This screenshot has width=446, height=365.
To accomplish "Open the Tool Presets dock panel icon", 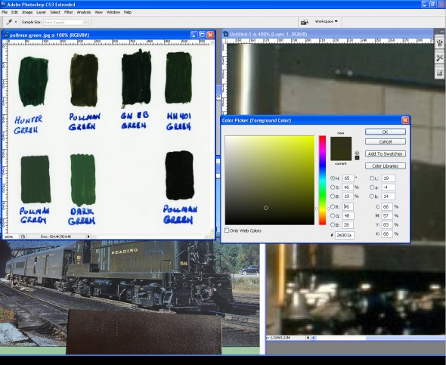I will pos(439,58).
